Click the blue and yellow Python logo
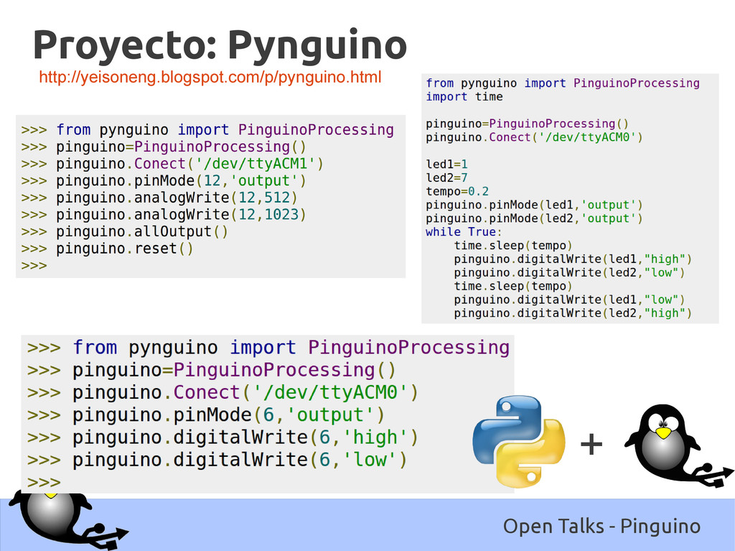Screen dimensions: 735x551 pos(518,441)
